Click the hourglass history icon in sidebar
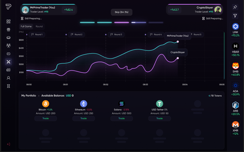Screen dimensions: 244x152 pos(9,86)
